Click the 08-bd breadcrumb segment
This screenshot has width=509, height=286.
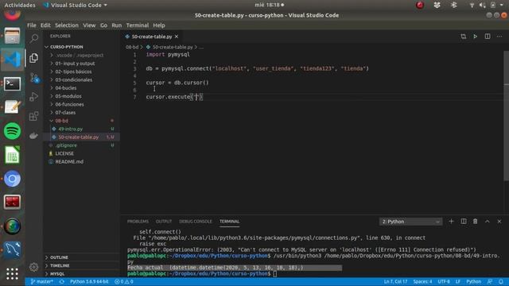point(132,47)
